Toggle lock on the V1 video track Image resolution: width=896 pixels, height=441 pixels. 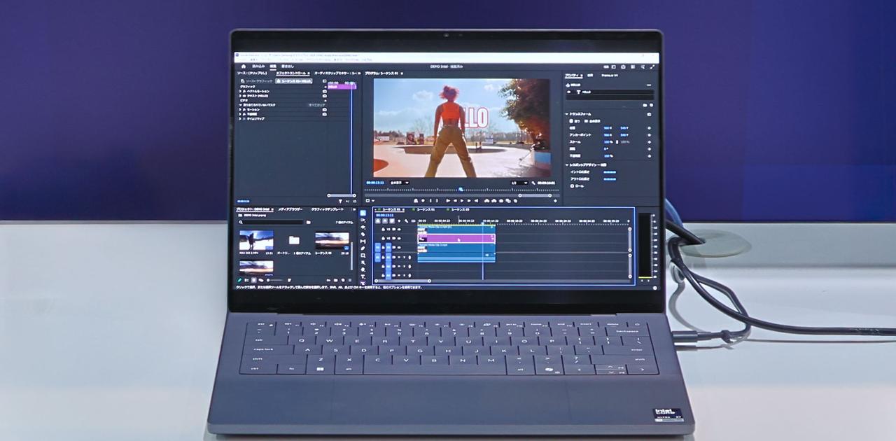(x=384, y=247)
